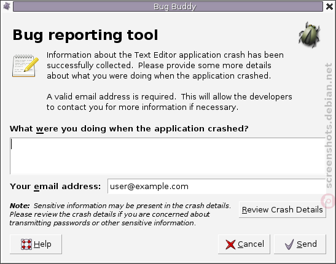Click the 'Bug reporting tool' heading
336x264 pixels.
[x=85, y=35]
